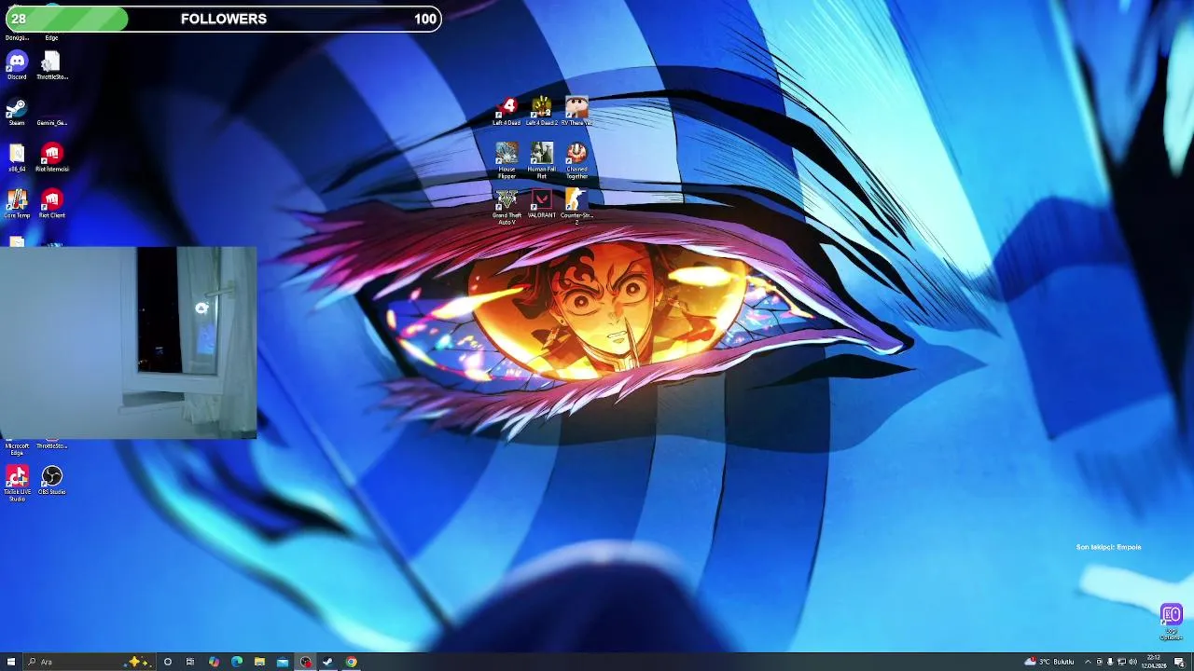Launch the VALORANT desktop shortcut

pos(542,204)
